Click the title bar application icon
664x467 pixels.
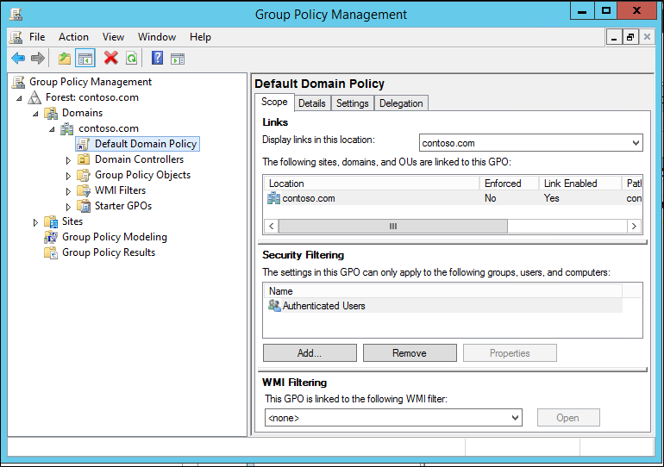(x=16, y=14)
